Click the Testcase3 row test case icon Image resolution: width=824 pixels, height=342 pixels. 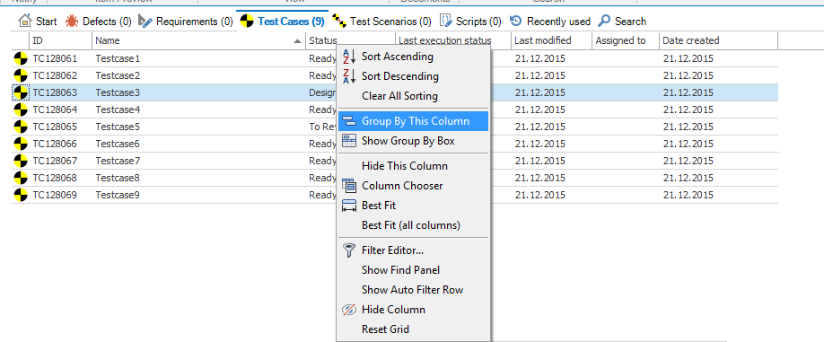point(21,93)
